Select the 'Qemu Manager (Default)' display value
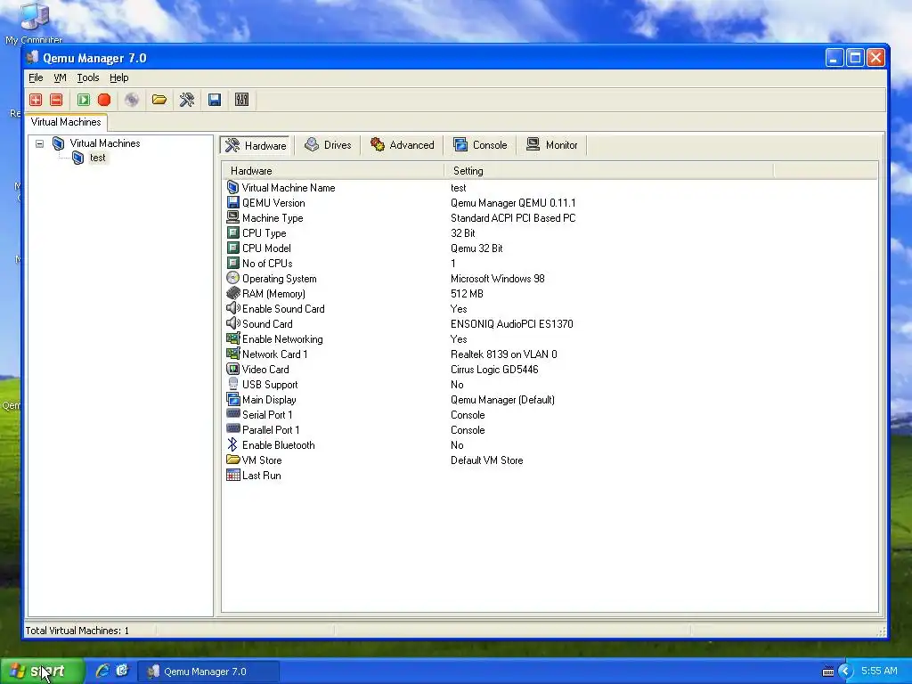Screen dimensions: 912x684 click(x=502, y=400)
